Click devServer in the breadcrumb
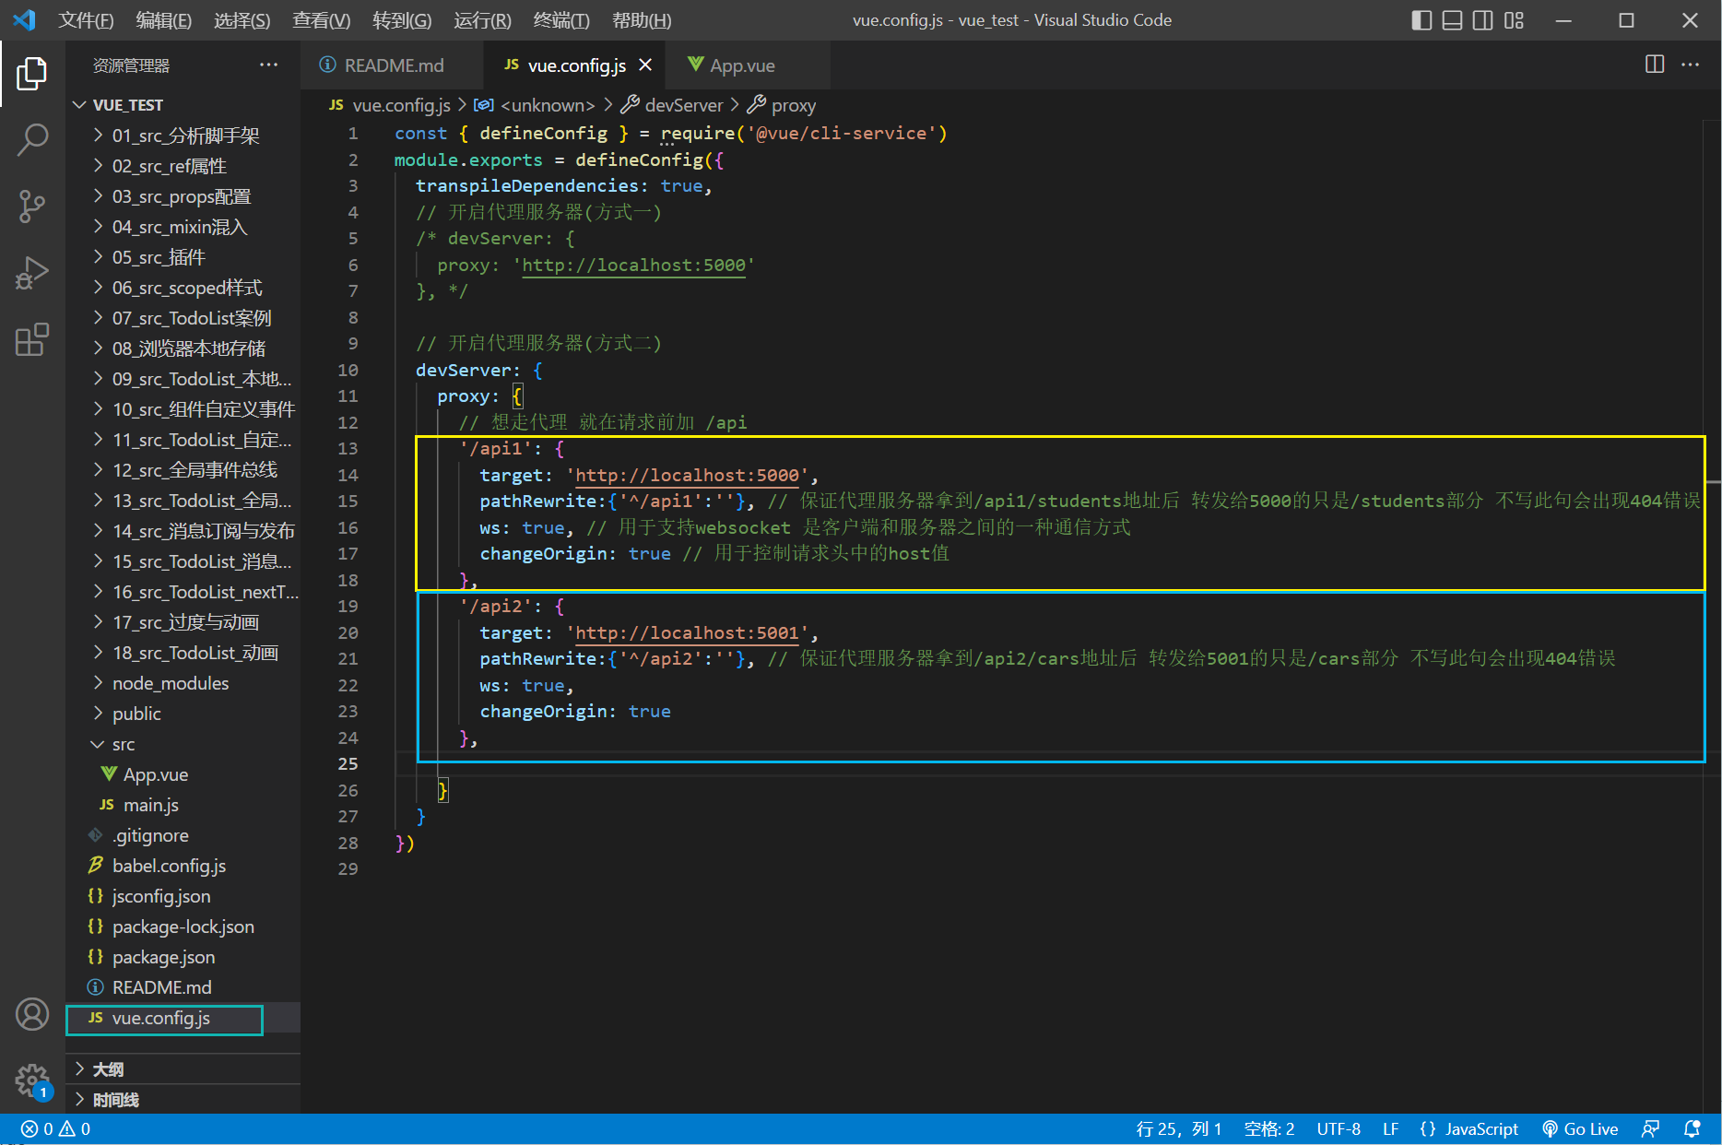This screenshot has height=1145, width=1722. click(672, 105)
